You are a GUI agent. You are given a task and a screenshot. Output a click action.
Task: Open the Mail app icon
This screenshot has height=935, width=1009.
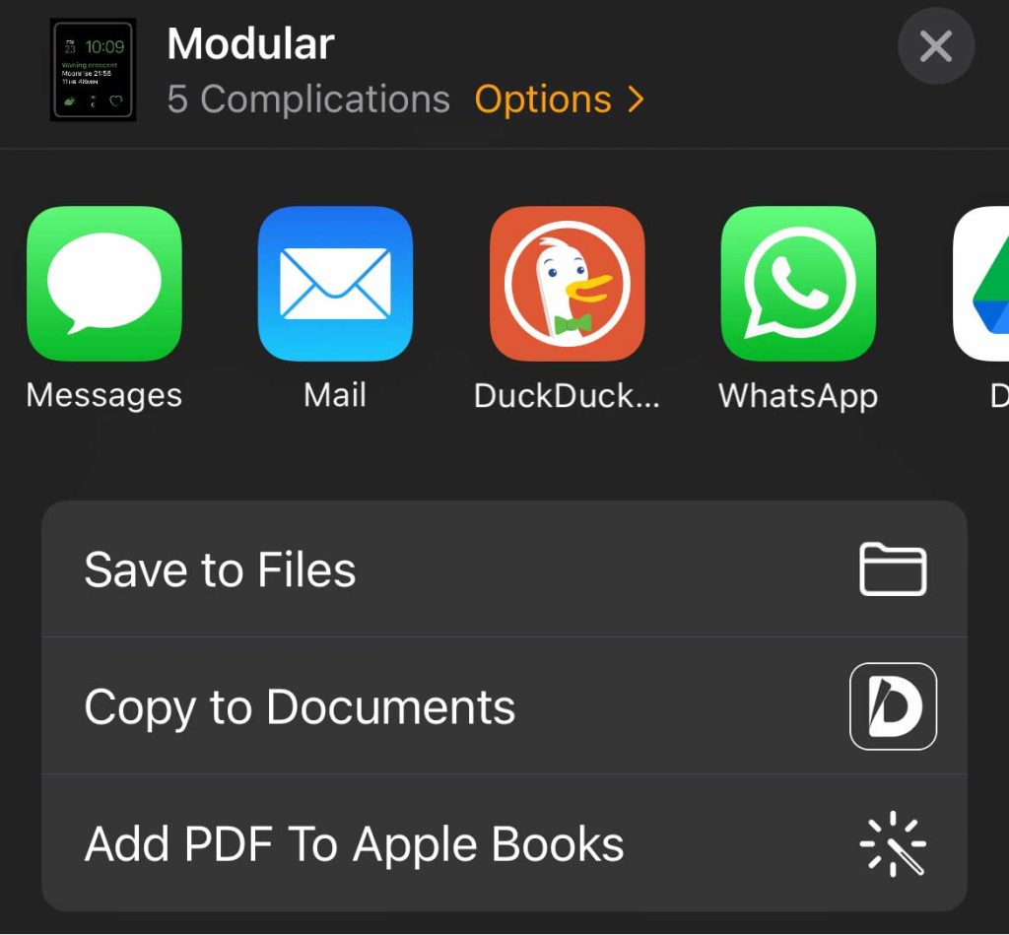click(335, 283)
